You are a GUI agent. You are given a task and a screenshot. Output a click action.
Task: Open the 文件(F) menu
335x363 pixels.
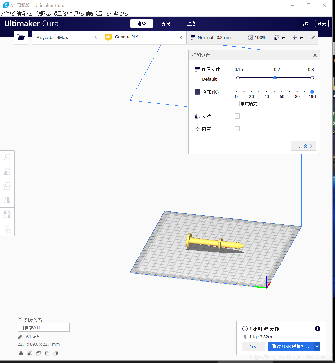[x=8, y=14]
